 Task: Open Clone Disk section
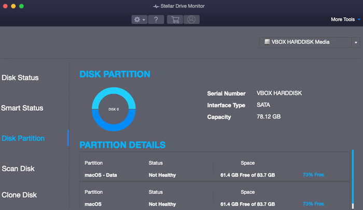19,195
